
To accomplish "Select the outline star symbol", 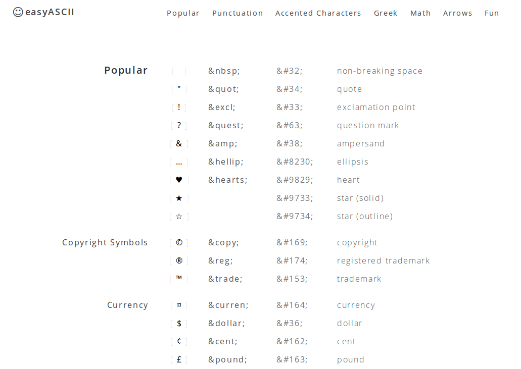I will [179, 217].
